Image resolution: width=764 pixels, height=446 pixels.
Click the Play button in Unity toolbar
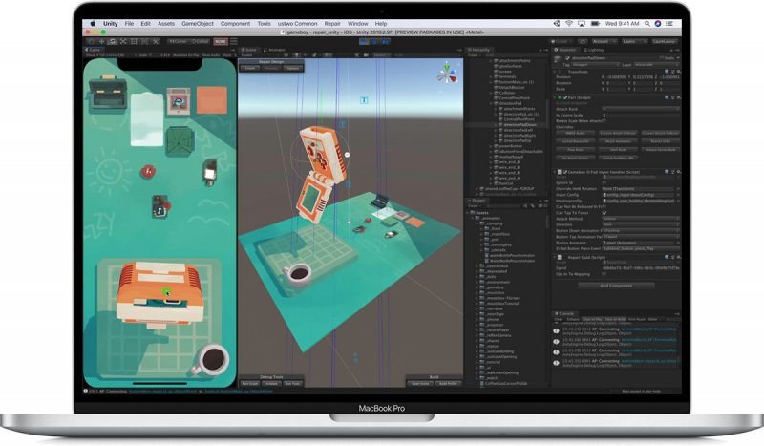(364, 42)
